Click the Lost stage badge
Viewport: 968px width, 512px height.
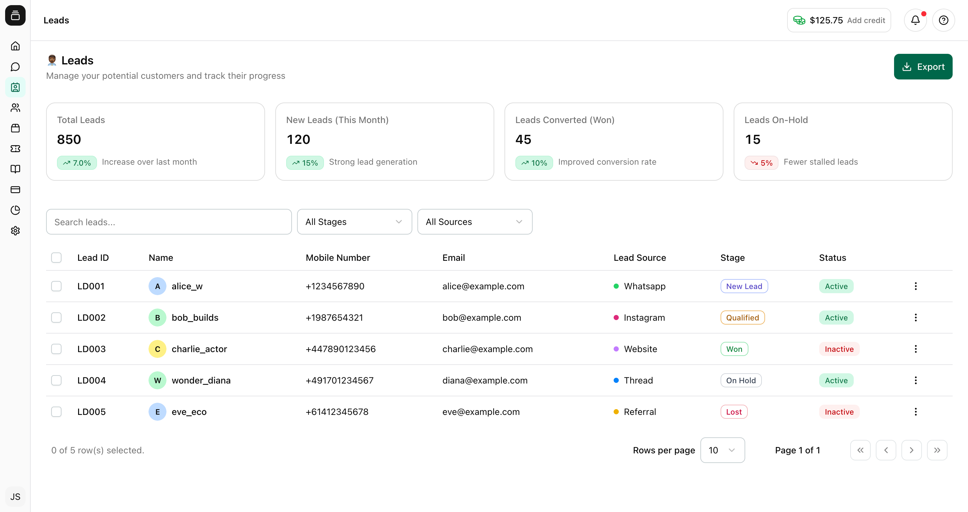click(734, 412)
